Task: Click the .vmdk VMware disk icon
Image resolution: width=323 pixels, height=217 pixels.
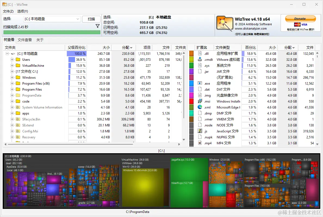Action: pos(200,59)
